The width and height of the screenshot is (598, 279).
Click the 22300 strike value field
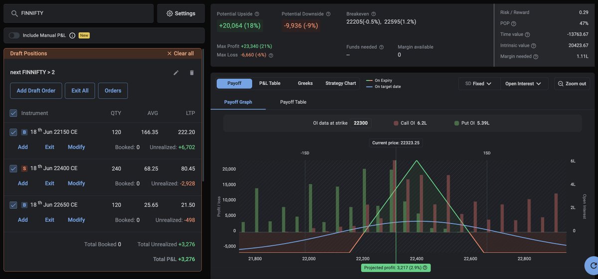pyautogui.click(x=360, y=123)
